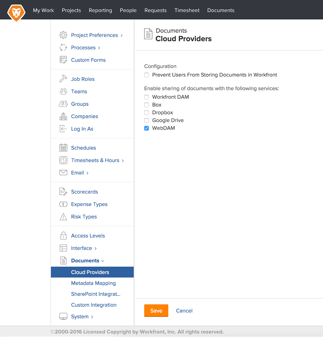Click the WebDAM label text

click(x=164, y=128)
